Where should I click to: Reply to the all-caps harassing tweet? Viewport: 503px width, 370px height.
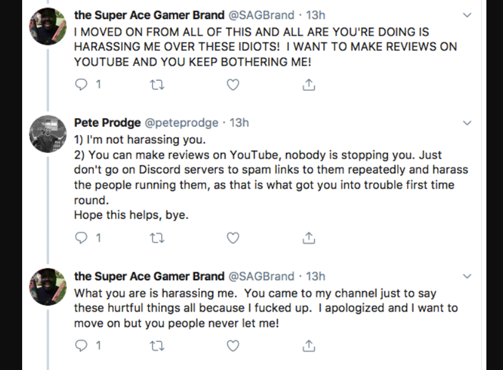click(81, 84)
